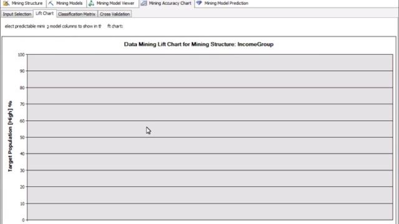Click the Mining Model Viewer icon
Image resolution: width=399 pixels, height=224 pixels.
pos(91,3)
